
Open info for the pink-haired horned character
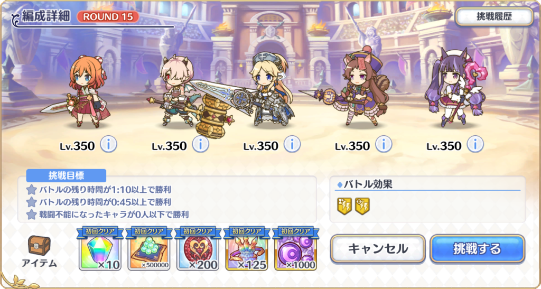(x=200, y=145)
